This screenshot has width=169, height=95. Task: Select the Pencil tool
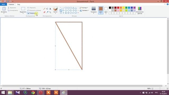(x=44, y=9)
